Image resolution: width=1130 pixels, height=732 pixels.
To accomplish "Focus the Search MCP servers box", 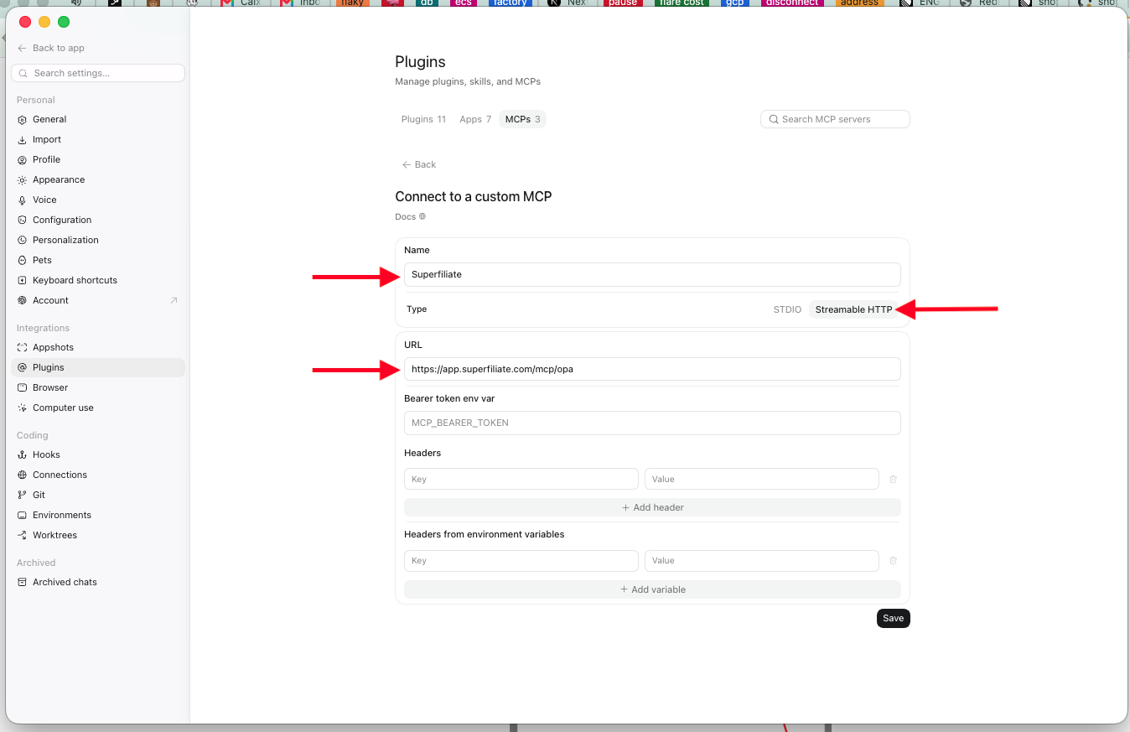I will 835,119.
